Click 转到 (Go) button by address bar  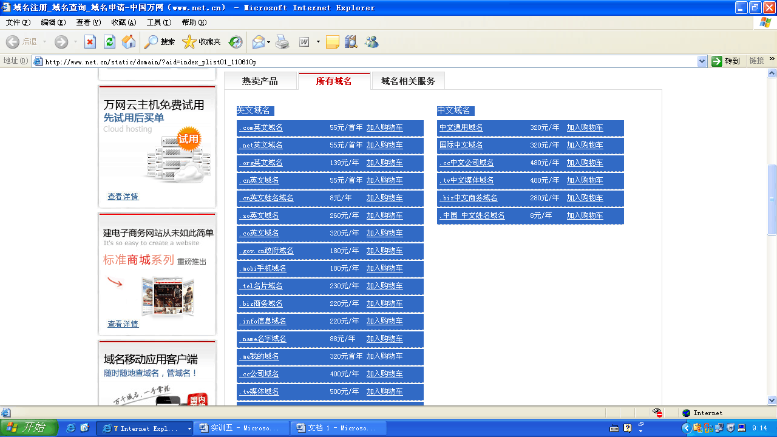(726, 61)
